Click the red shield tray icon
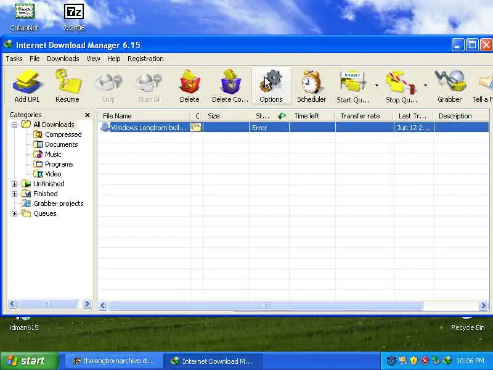 (425, 361)
